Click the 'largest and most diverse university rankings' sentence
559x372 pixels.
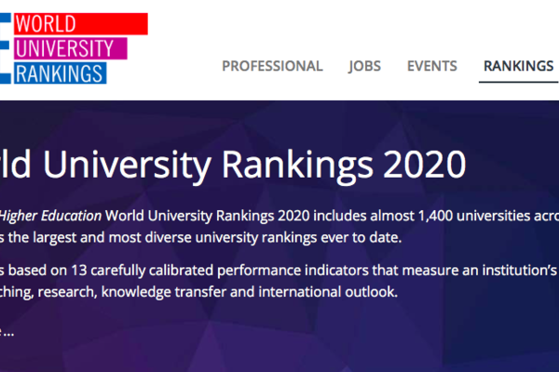coord(200,237)
